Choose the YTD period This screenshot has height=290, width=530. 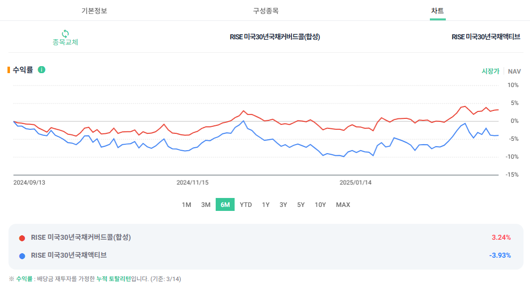pyautogui.click(x=246, y=204)
